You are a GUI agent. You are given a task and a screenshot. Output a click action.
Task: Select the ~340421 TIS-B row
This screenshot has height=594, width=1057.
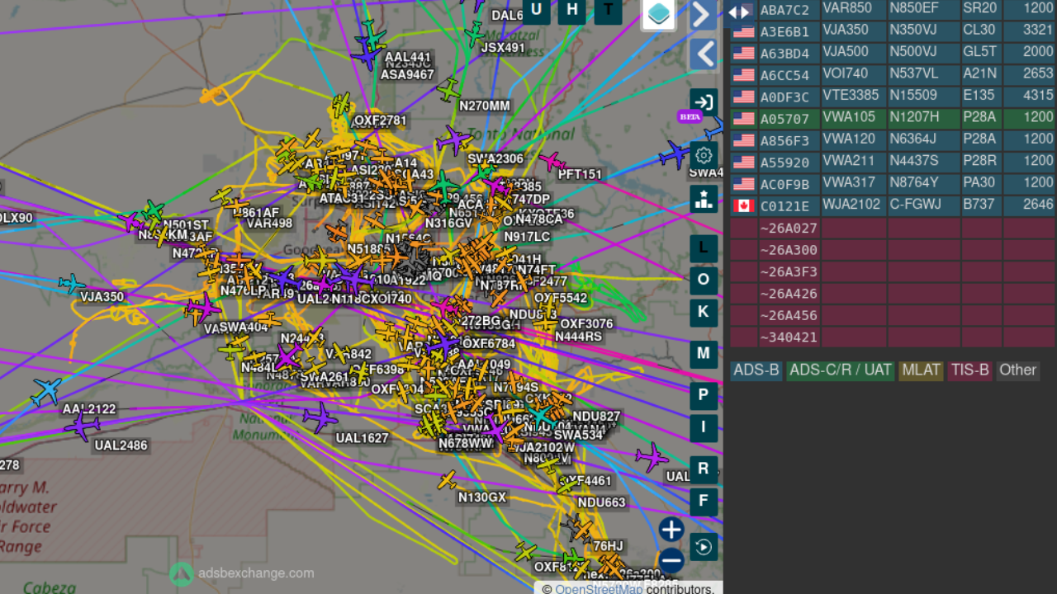pos(892,337)
